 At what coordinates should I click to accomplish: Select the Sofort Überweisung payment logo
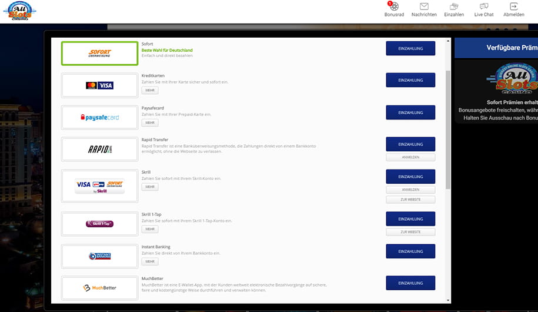pos(99,53)
